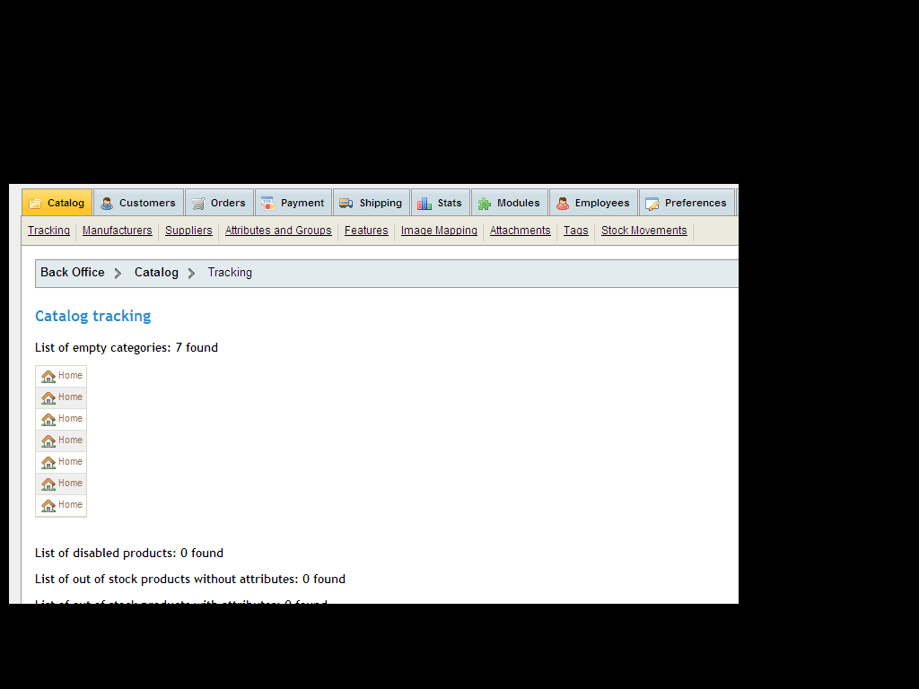Switch to the Customers tab
This screenshot has height=689, width=919.
(x=139, y=203)
